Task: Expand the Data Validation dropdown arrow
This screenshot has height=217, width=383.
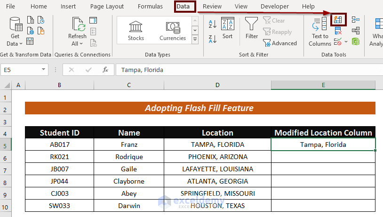Action: [346, 42]
